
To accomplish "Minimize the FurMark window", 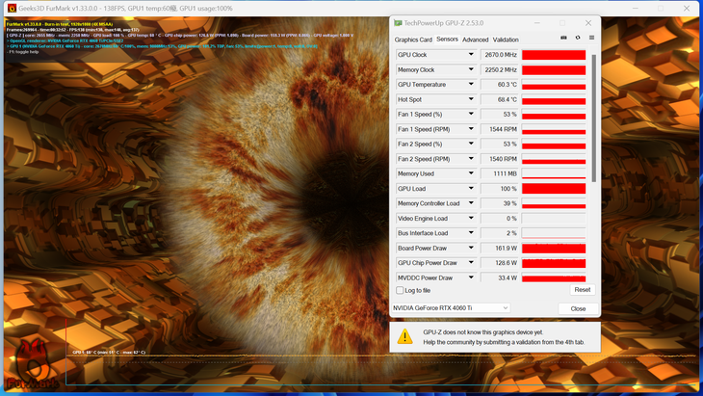I will [635, 8].
